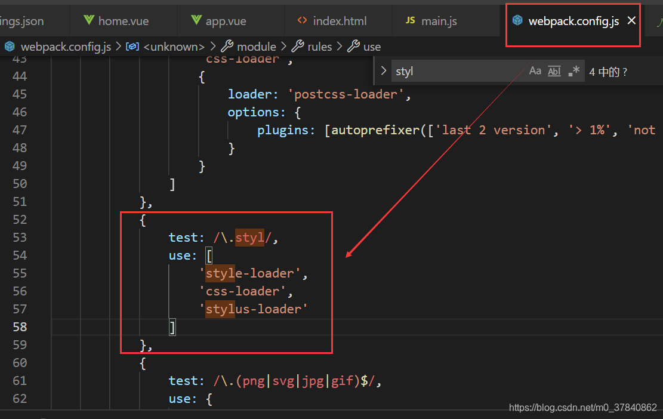Image resolution: width=663 pixels, height=419 pixels.
Task: Click the /\.styl/ regex on line 53
Action: pyautogui.click(x=242, y=238)
